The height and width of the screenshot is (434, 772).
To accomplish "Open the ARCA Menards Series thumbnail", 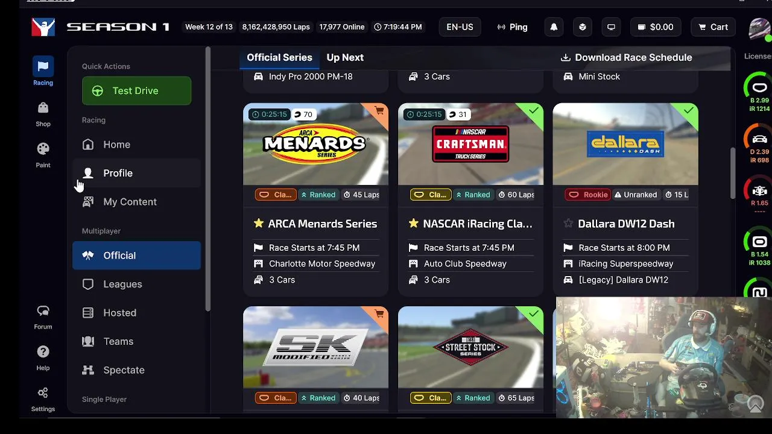I will (315, 144).
